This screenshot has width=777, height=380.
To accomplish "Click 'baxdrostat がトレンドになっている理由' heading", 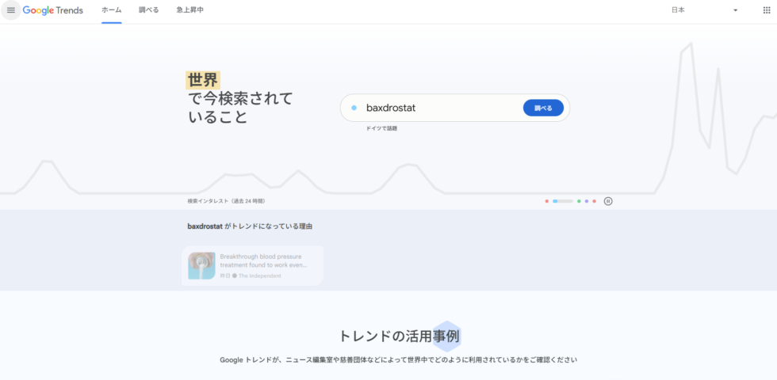I will click(x=250, y=226).
